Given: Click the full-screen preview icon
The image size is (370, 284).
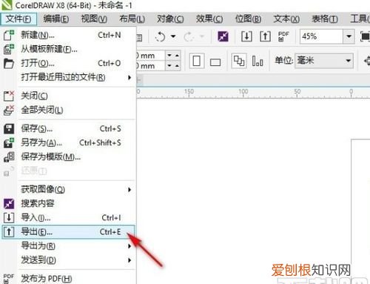Looking at the screenshot, I should [x=365, y=36].
